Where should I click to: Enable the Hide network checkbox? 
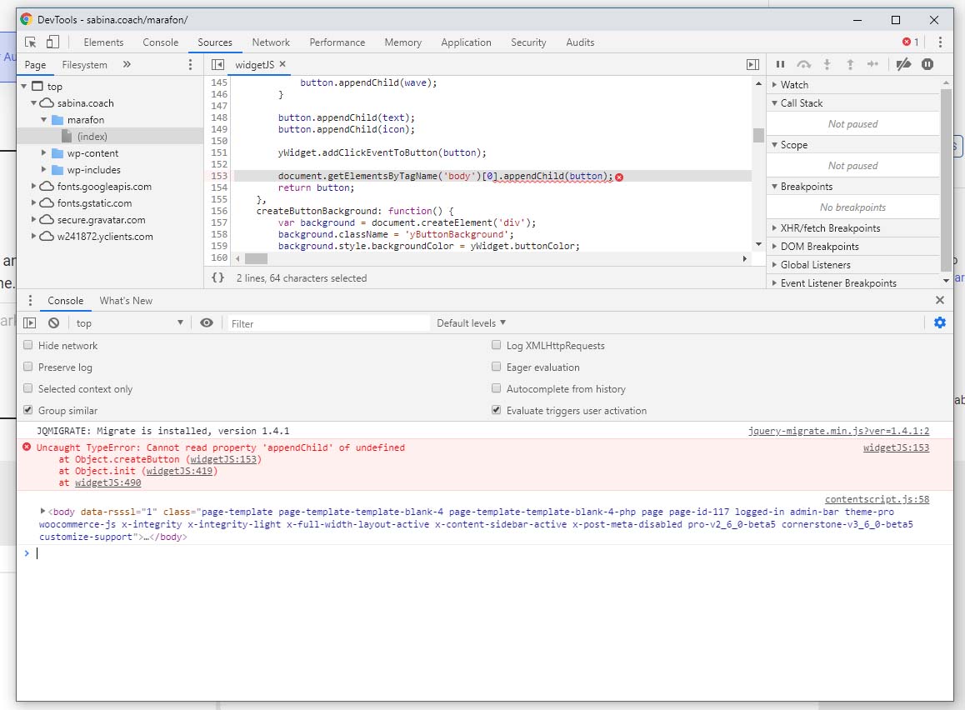[x=28, y=346]
